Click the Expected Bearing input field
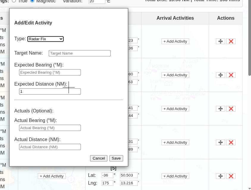Image resolution: width=251 pixels, height=190 pixels. point(50,72)
